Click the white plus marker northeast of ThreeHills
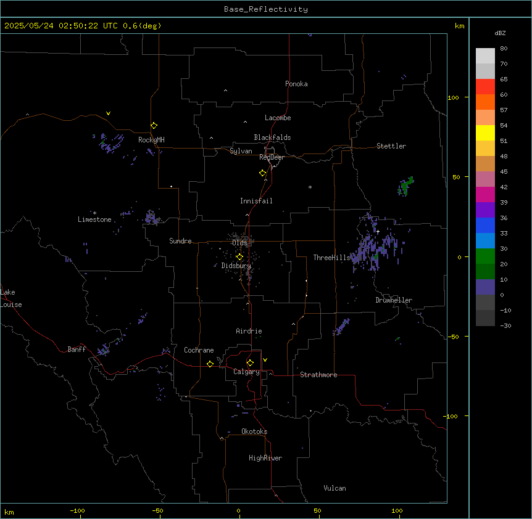This screenshot has width=532, height=519. click(378, 231)
